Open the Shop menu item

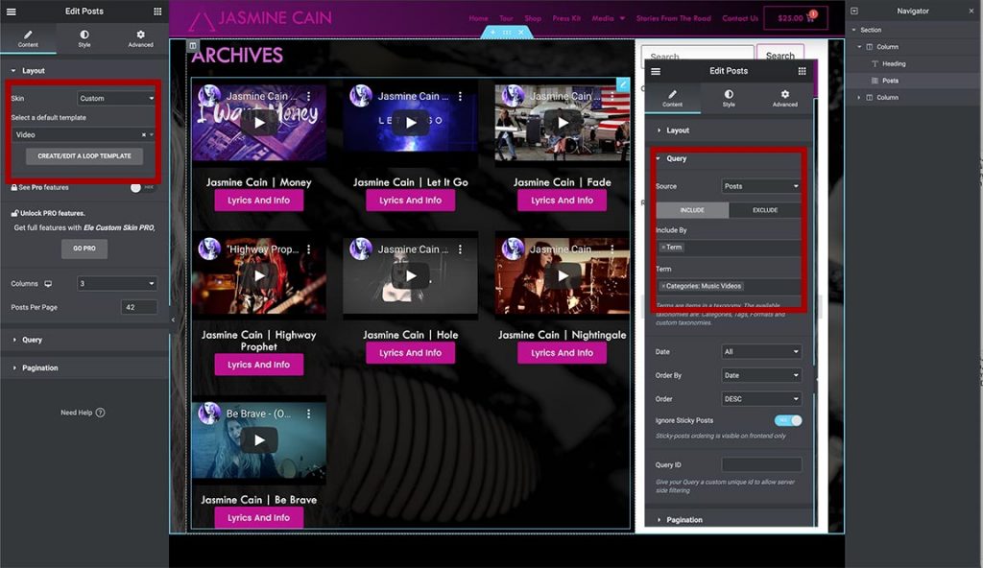(x=533, y=18)
